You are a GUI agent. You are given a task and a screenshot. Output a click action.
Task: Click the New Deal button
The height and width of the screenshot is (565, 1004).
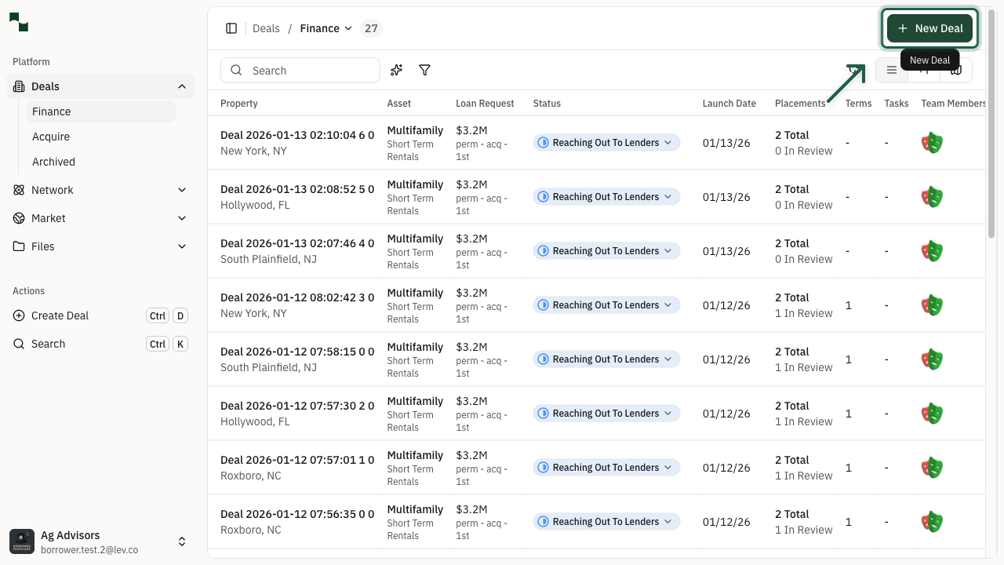point(929,28)
